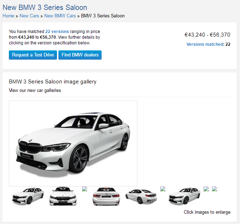Click Request a Test Drive button
Image resolution: width=240 pixels, height=224 pixels.
[33, 55]
